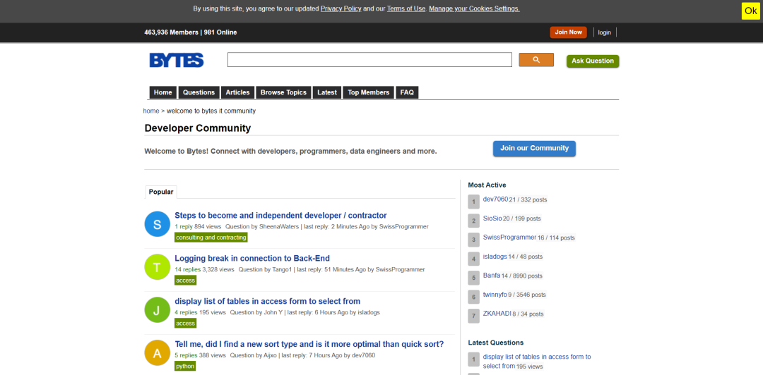This screenshot has height=375, width=763.
Task: Click the green Ask Question button
Action: [x=593, y=61]
